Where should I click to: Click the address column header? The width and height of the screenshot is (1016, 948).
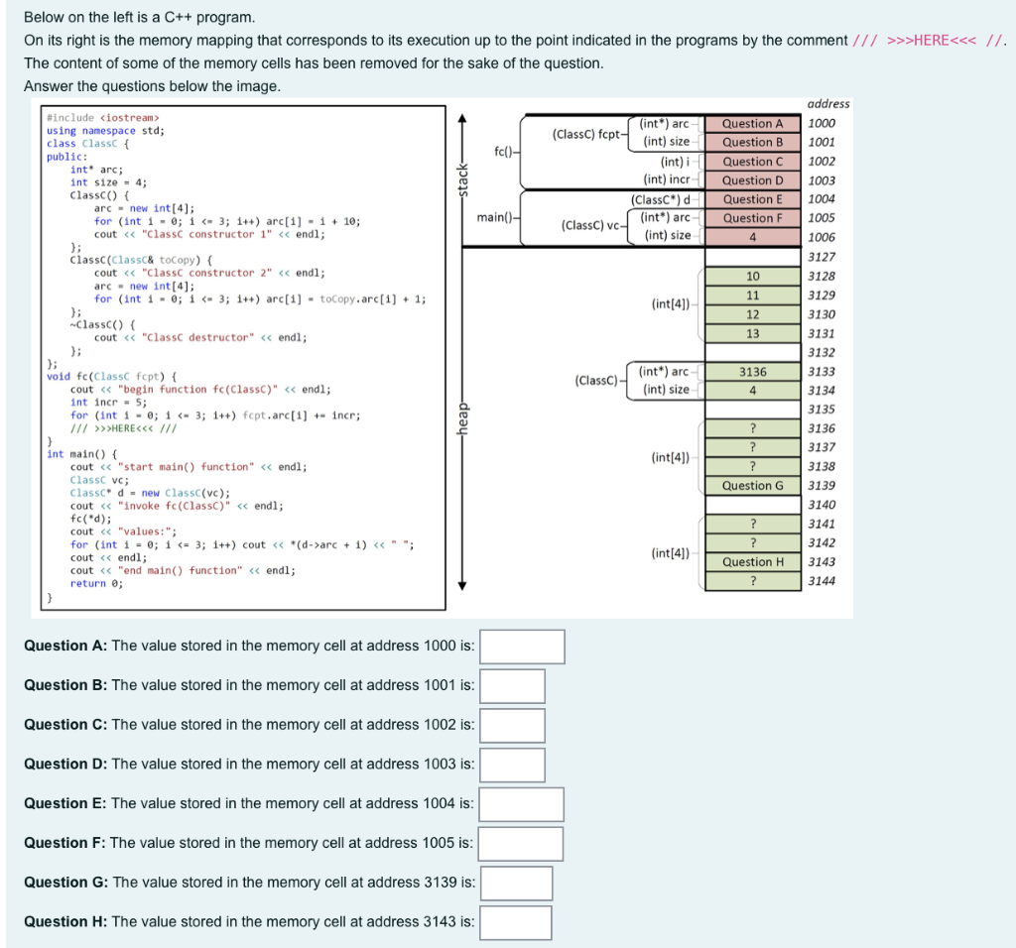(830, 103)
